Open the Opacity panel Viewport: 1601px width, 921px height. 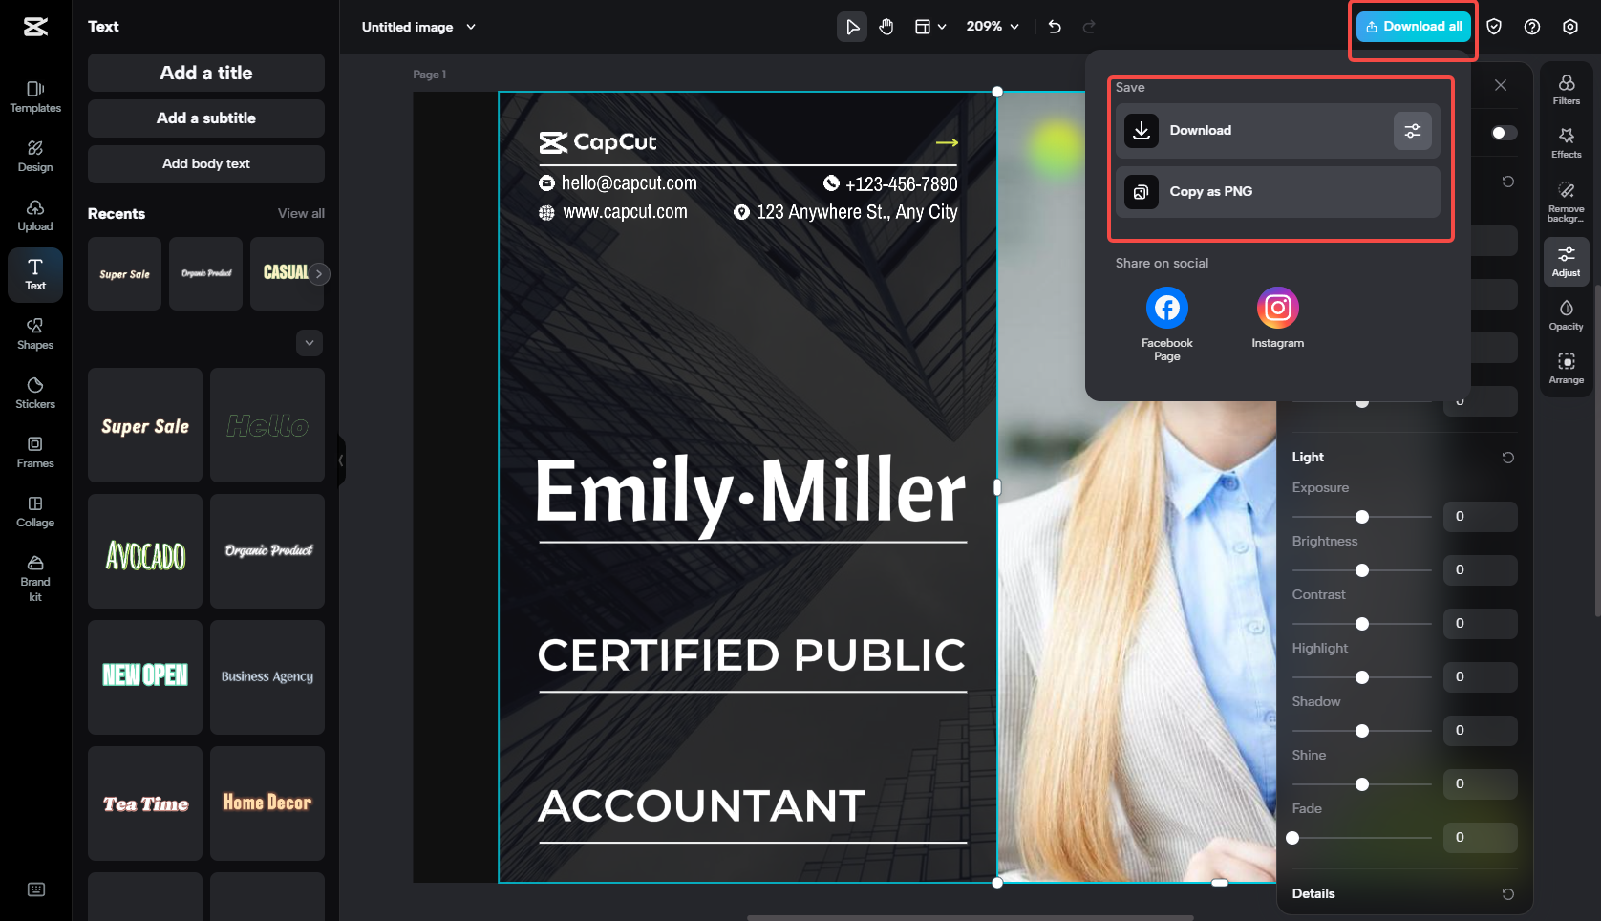[1566, 314]
